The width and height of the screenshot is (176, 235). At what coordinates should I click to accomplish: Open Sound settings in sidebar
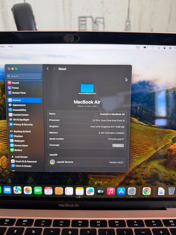13,83
